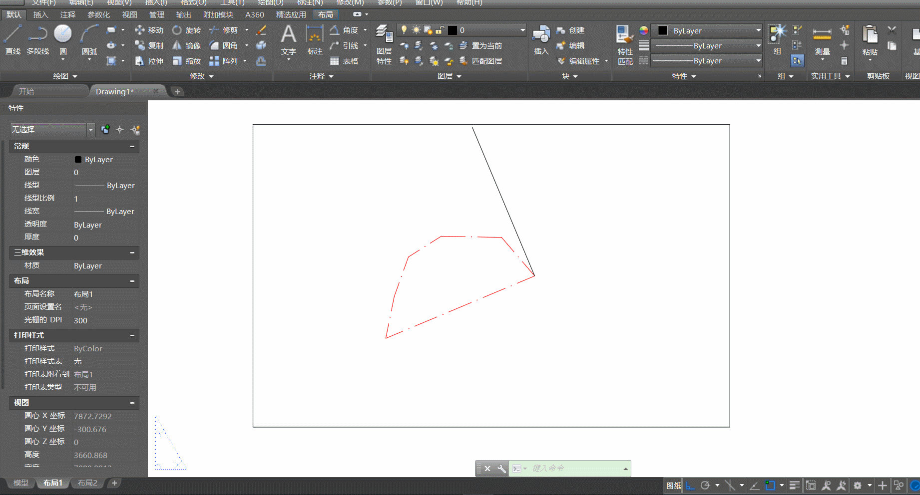Select the 引线 leader tool

[344, 46]
